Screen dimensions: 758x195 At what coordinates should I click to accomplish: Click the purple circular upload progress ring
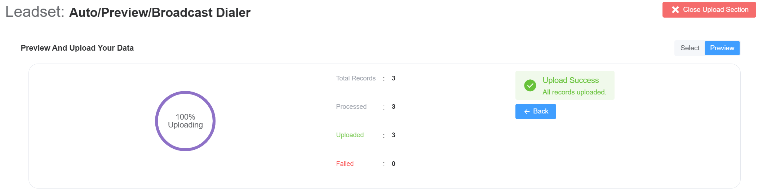[185, 92]
